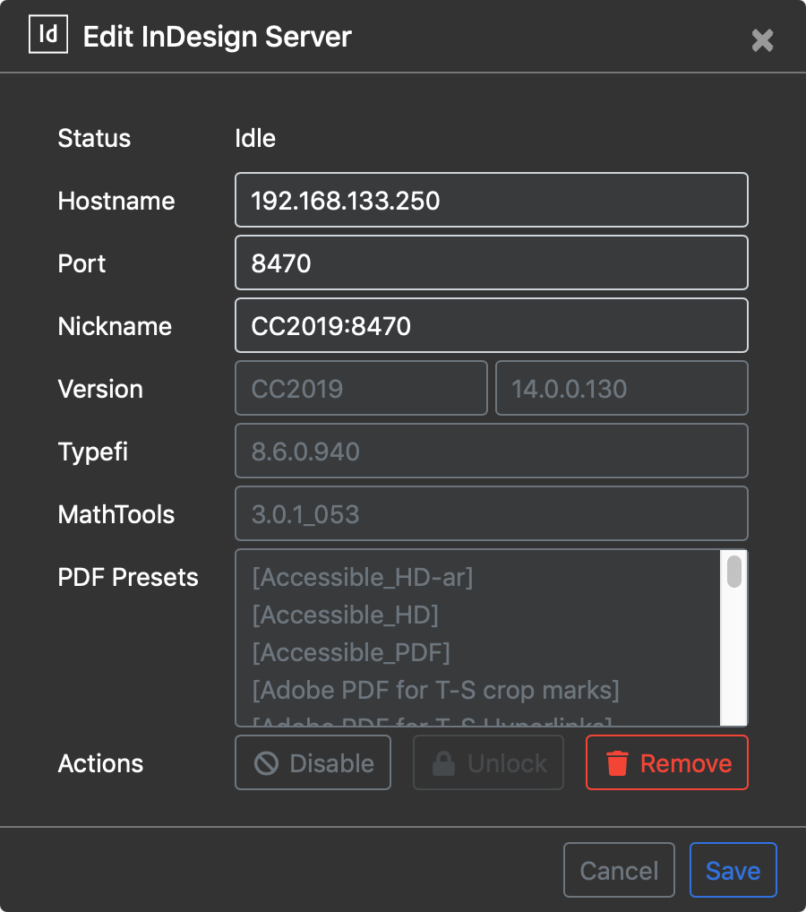Viewport: 806px width, 912px height.
Task: Click the InDesign 'Id' logo icon
Action: 48,34
